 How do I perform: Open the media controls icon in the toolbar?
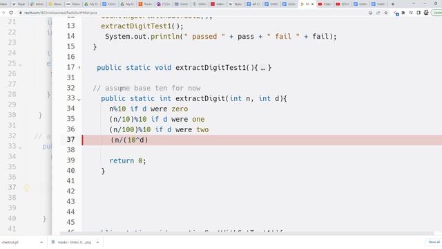point(411,12)
